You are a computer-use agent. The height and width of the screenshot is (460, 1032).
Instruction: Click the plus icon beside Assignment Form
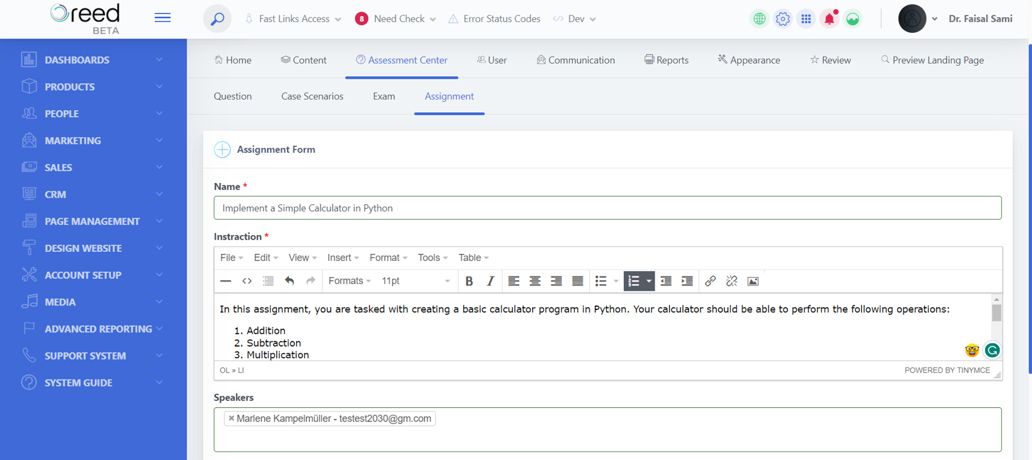pyautogui.click(x=222, y=149)
